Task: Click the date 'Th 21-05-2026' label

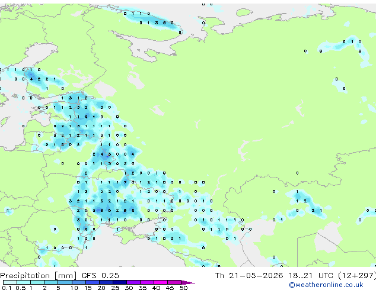Action: coord(249,275)
